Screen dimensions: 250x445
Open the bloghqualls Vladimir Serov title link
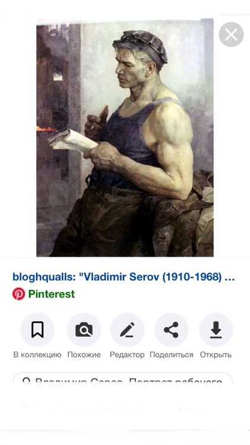[x=124, y=277]
